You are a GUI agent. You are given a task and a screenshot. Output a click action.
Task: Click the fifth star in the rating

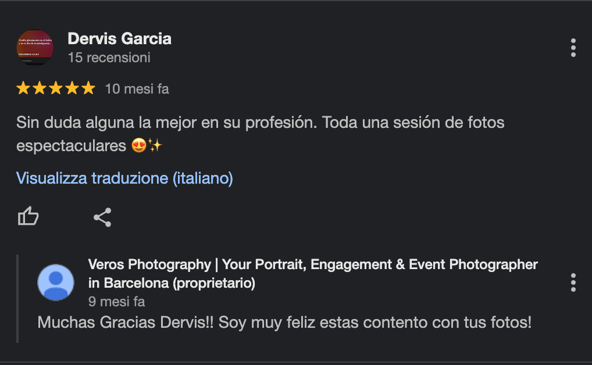point(88,88)
